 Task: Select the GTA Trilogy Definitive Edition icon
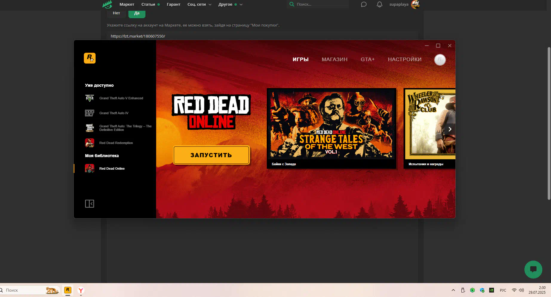tap(90, 128)
